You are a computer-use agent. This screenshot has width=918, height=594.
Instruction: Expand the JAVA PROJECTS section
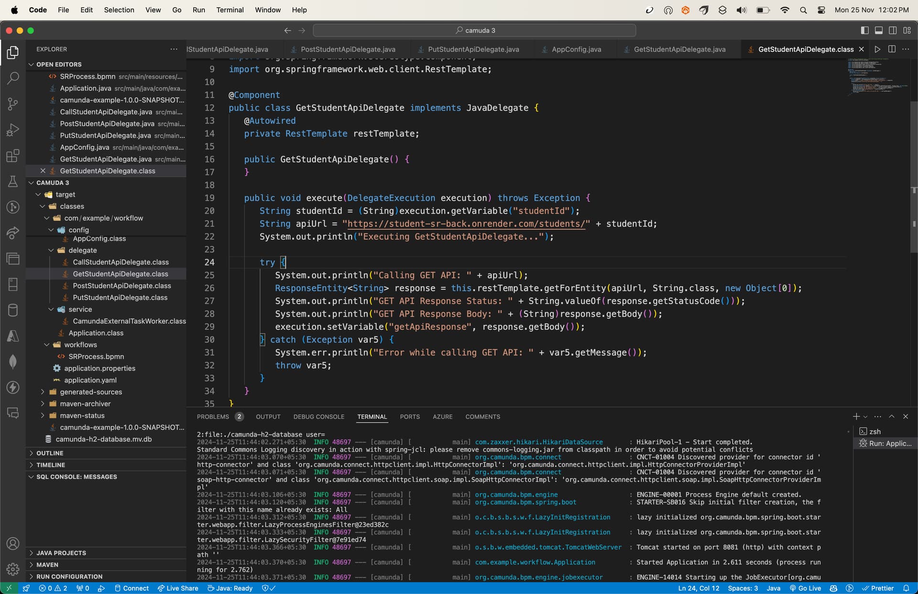(61, 553)
